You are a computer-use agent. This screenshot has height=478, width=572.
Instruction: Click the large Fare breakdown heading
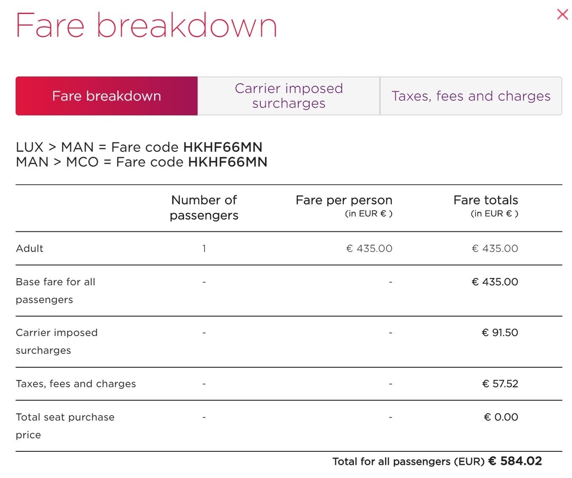146,25
